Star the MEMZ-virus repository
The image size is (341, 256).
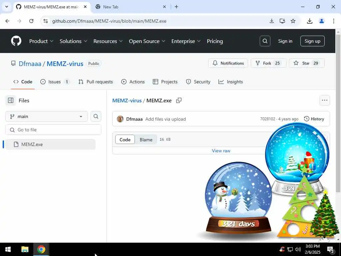(x=307, y=63)
